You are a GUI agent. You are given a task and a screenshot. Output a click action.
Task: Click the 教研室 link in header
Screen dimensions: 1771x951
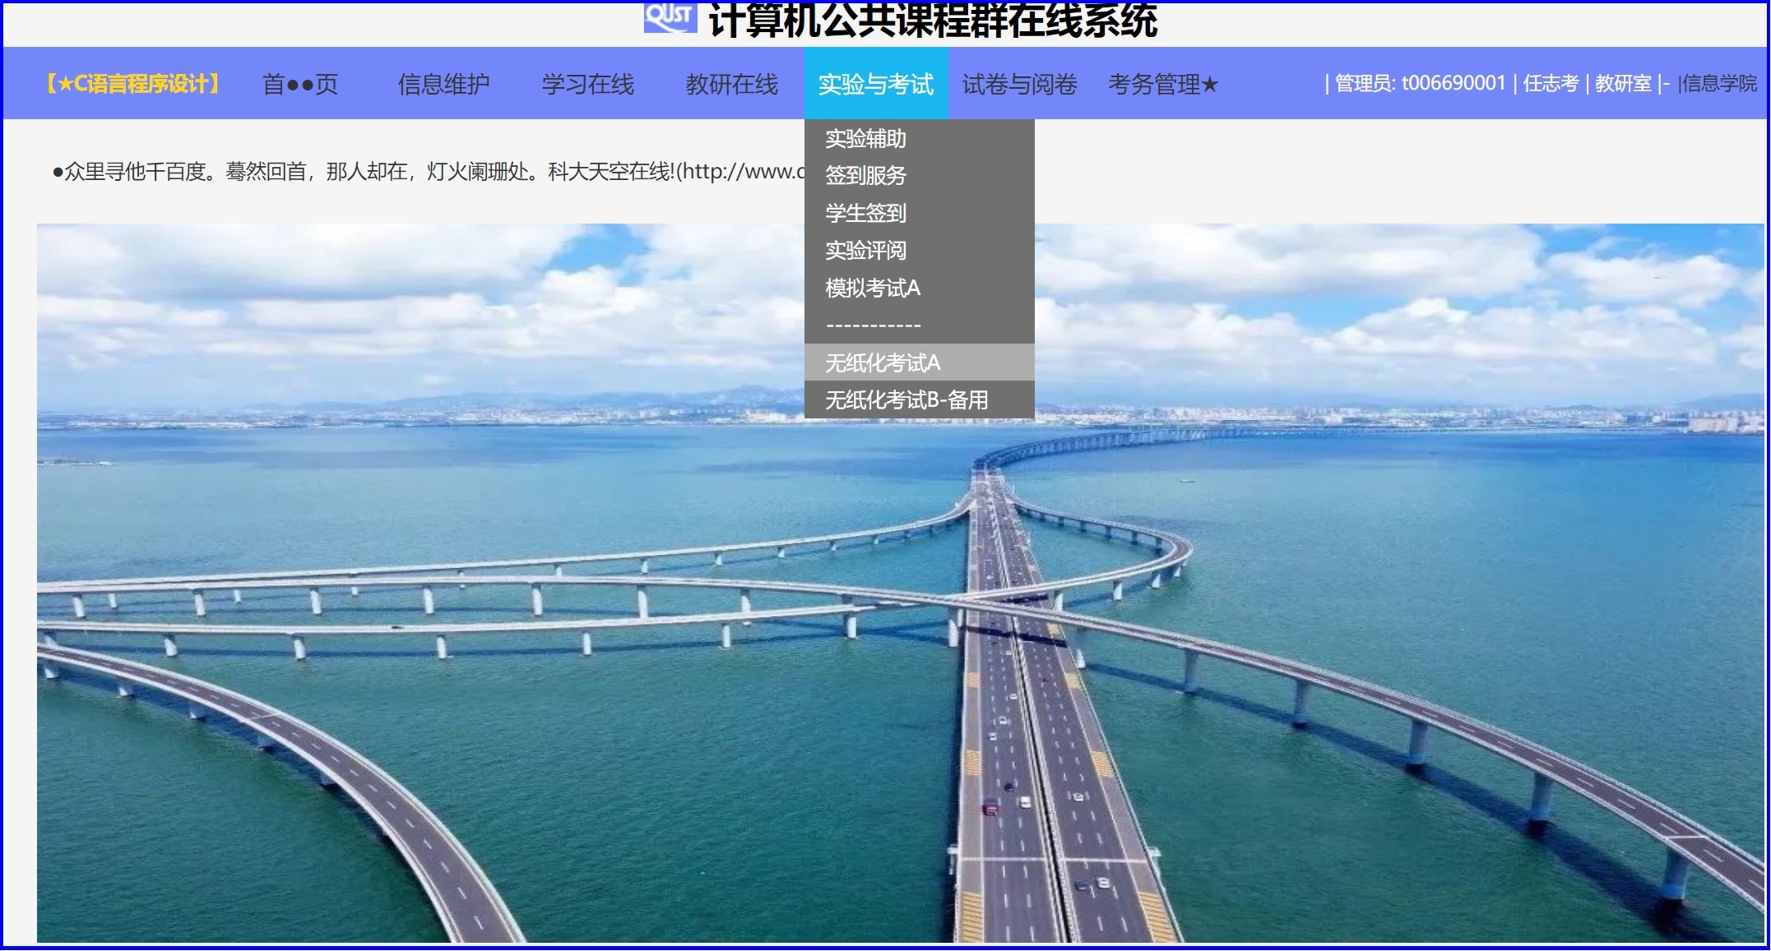(x=1623, y=83)
